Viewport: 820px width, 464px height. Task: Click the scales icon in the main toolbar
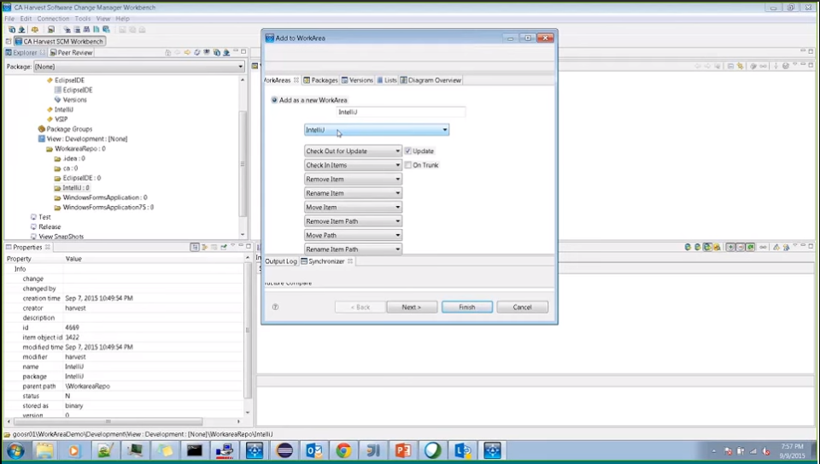34,30
